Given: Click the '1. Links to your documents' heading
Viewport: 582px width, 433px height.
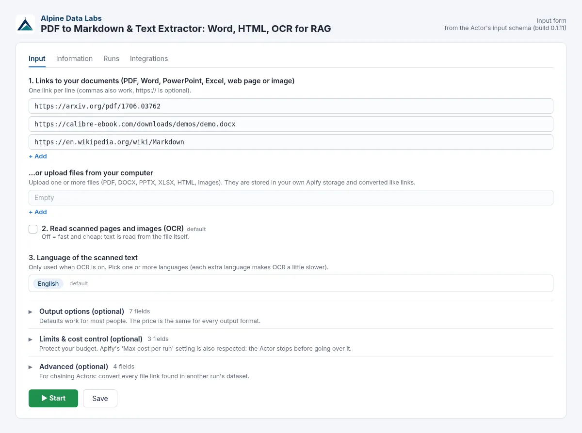Looking at the screenshot, I should 162,81.
